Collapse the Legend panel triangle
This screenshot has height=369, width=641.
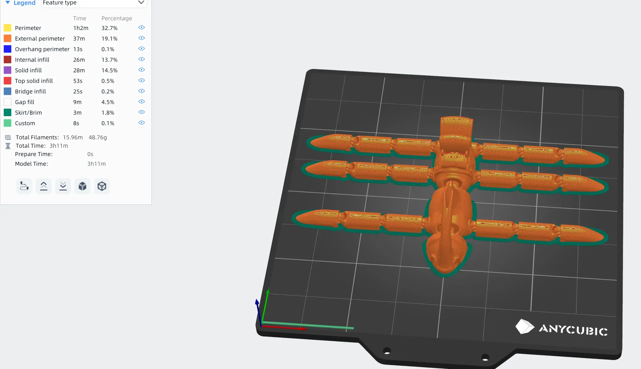pyautogui.click(x=8, y=3)
